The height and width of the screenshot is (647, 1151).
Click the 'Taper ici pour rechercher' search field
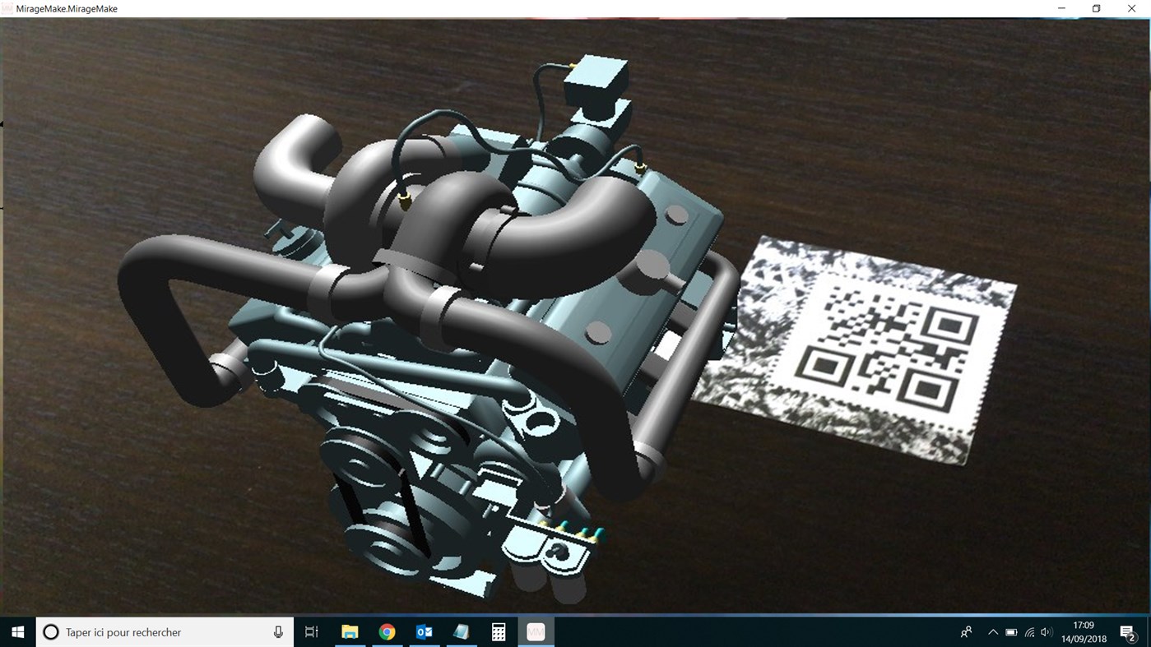click(x=165, y=632)
